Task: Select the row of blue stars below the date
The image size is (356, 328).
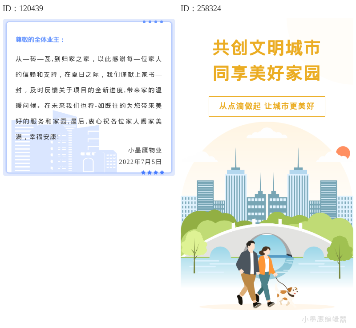Action: click(x=154, y=172)
